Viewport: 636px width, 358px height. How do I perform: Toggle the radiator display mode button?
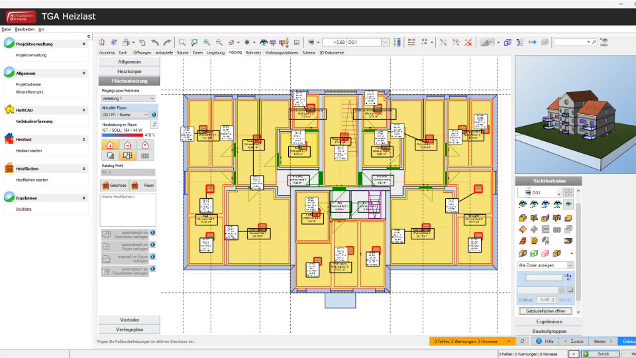point(144,156)
